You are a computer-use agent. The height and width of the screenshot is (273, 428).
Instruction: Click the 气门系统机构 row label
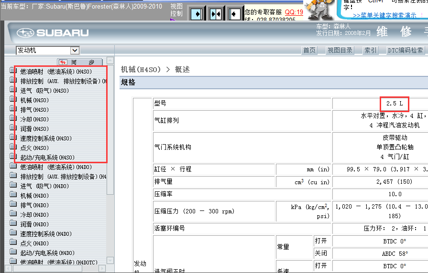click(173, 147)
